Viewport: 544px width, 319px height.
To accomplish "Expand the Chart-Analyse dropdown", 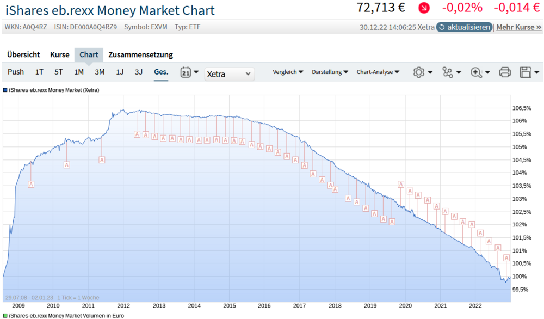I will coord(378,72).
